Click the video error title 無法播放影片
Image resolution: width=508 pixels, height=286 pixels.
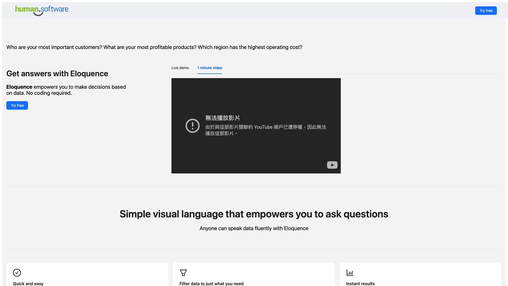pyautogui.click(x=223, y=118)
